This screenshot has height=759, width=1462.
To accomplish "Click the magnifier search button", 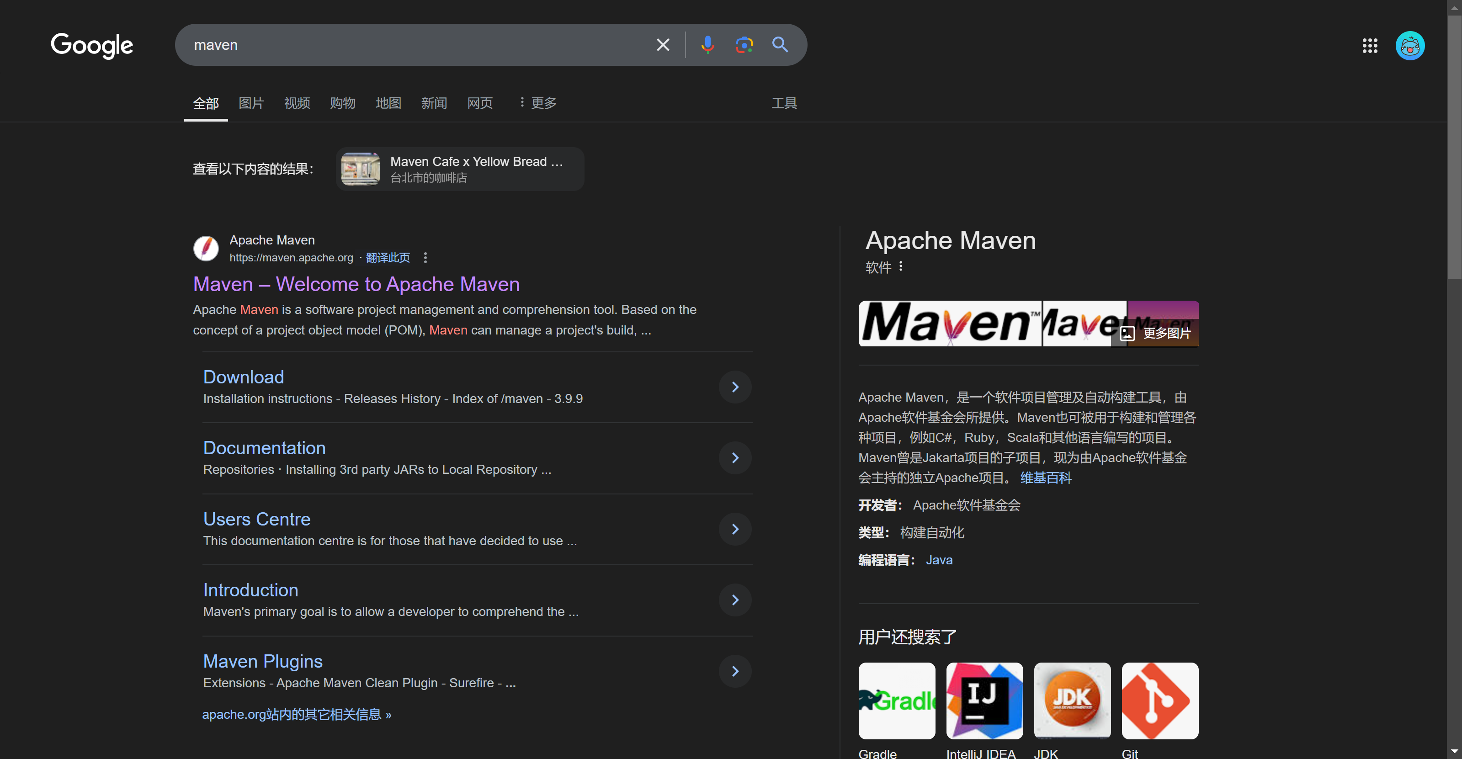I will pos(780,45).
